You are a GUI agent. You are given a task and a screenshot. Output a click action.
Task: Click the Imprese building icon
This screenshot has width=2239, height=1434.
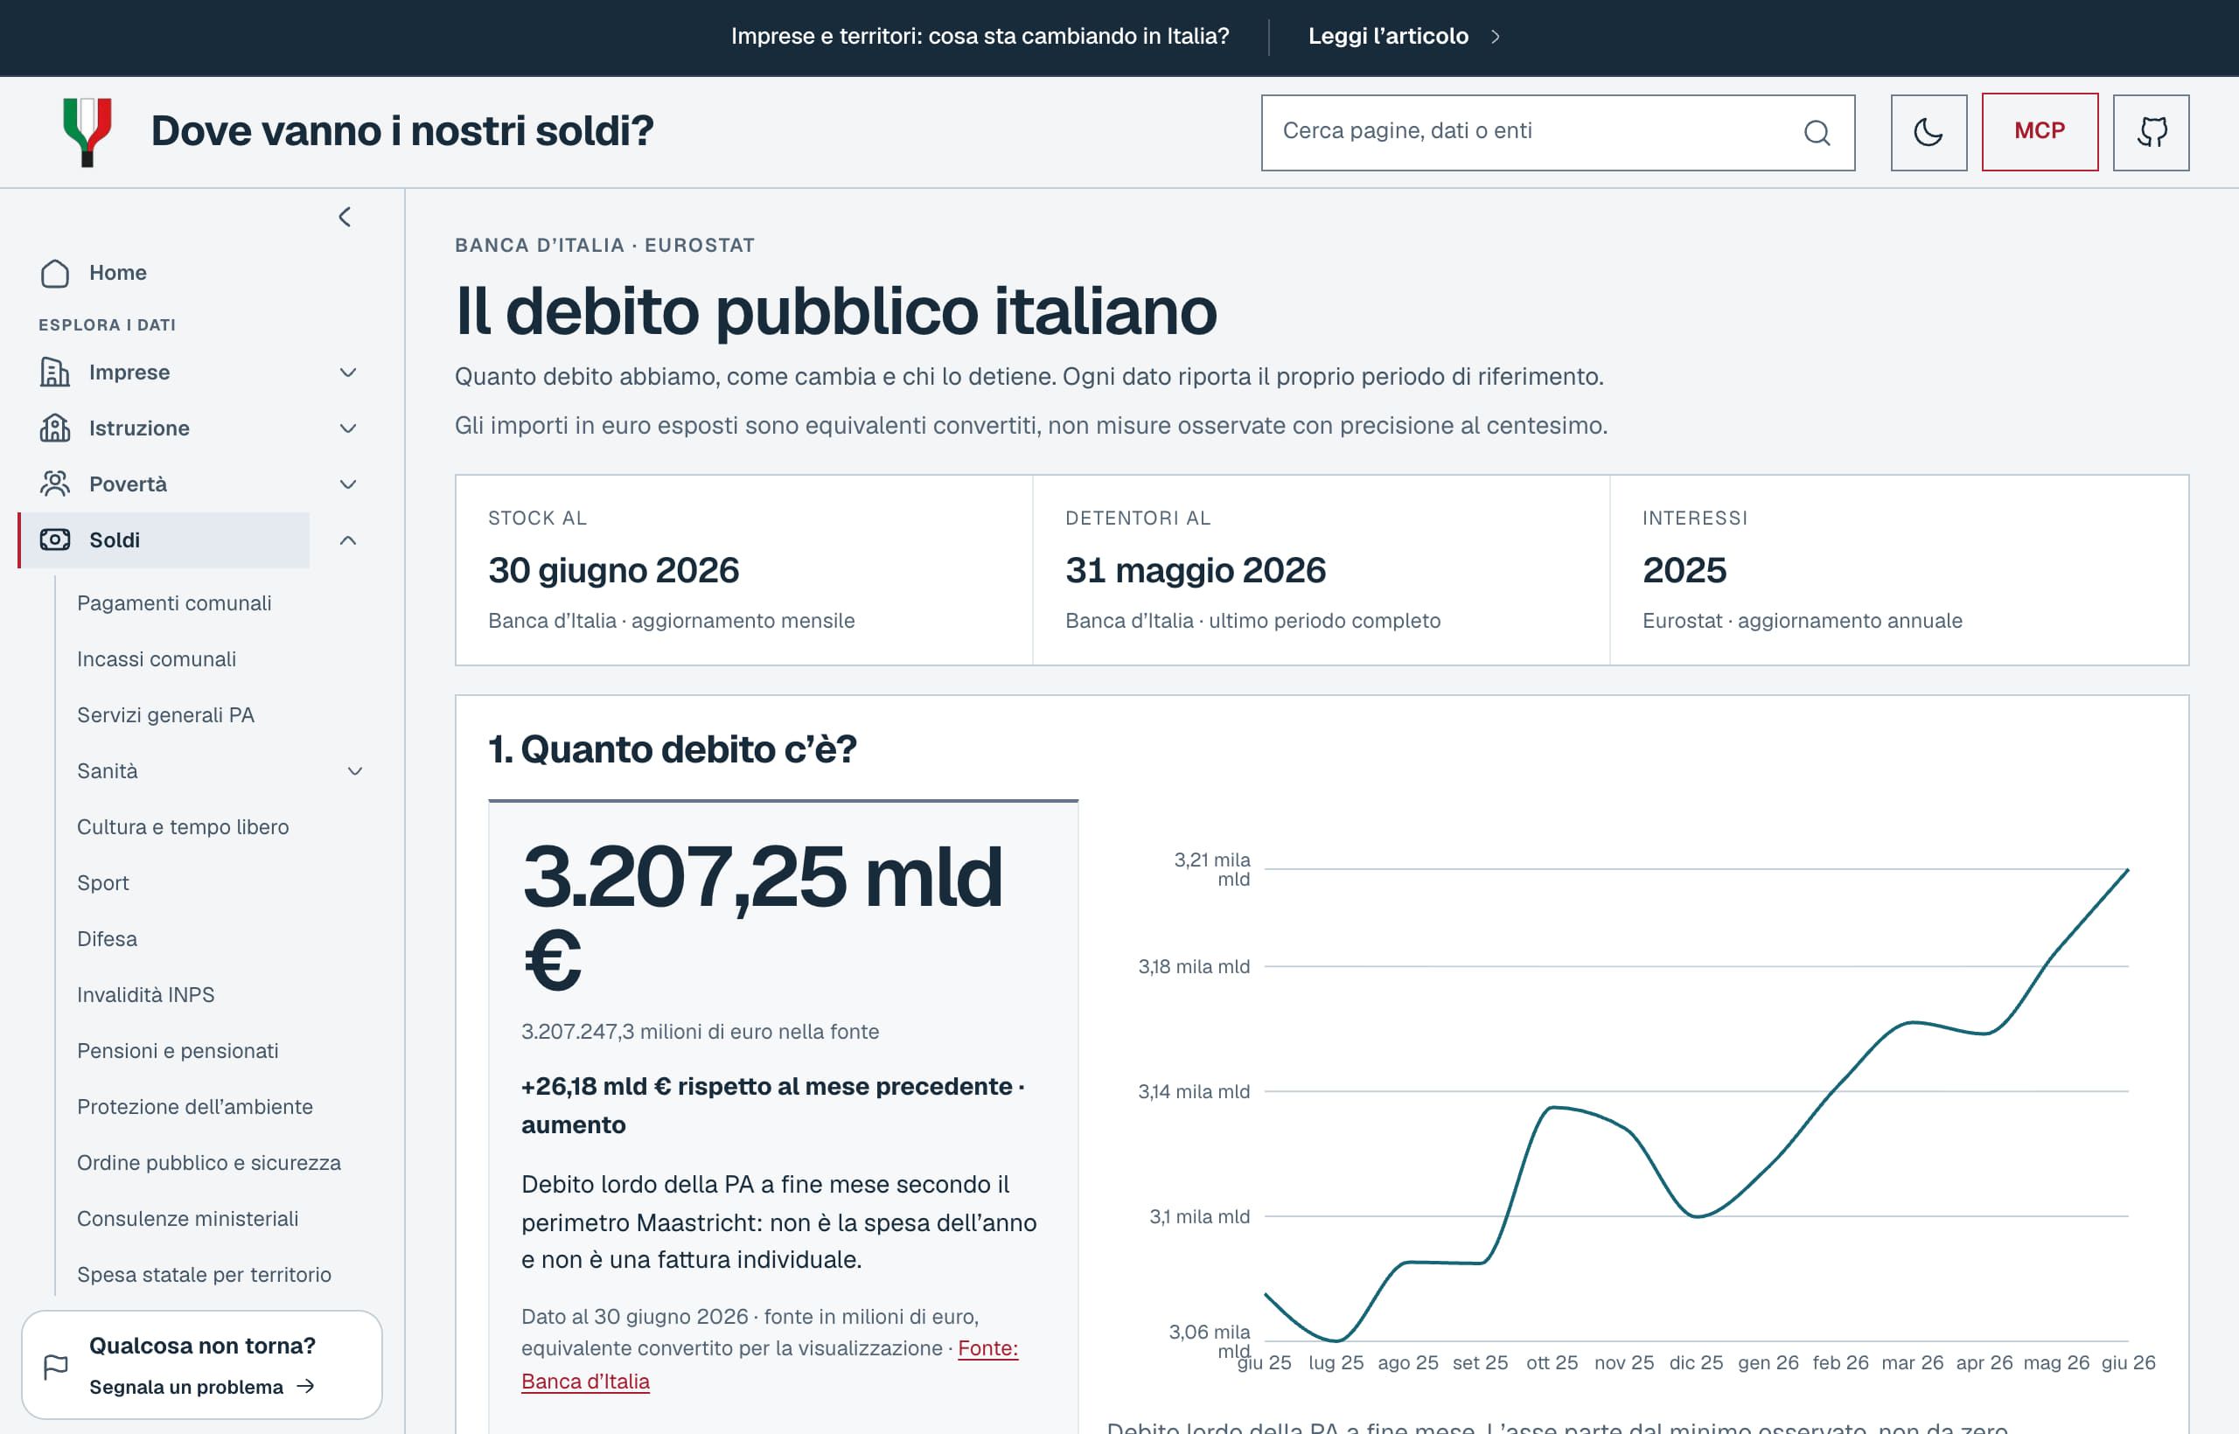(x=55, y=372)
